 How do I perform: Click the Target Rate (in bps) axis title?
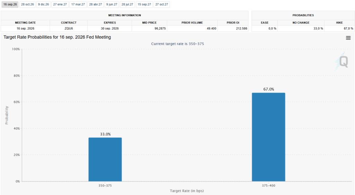(187, 191)
